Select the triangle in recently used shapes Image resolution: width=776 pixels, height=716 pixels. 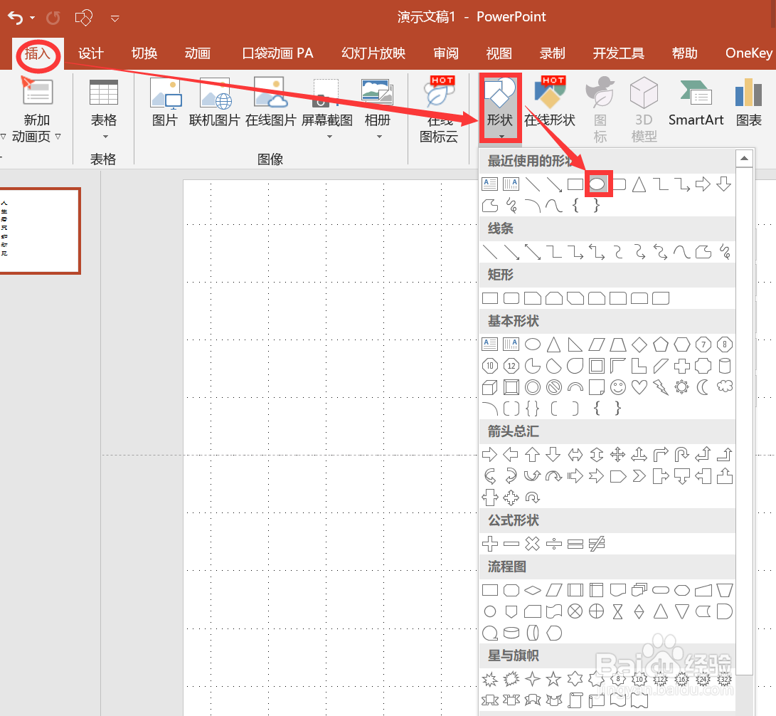[x=639, y=185]
